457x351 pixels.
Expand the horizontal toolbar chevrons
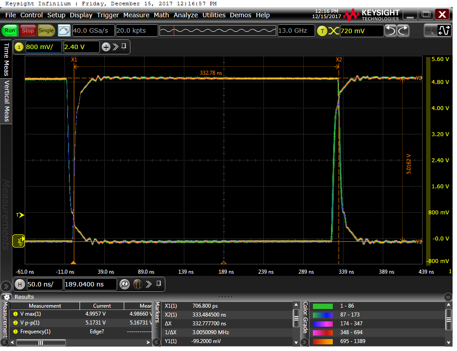pyautogui.click(x=149, y=284)
